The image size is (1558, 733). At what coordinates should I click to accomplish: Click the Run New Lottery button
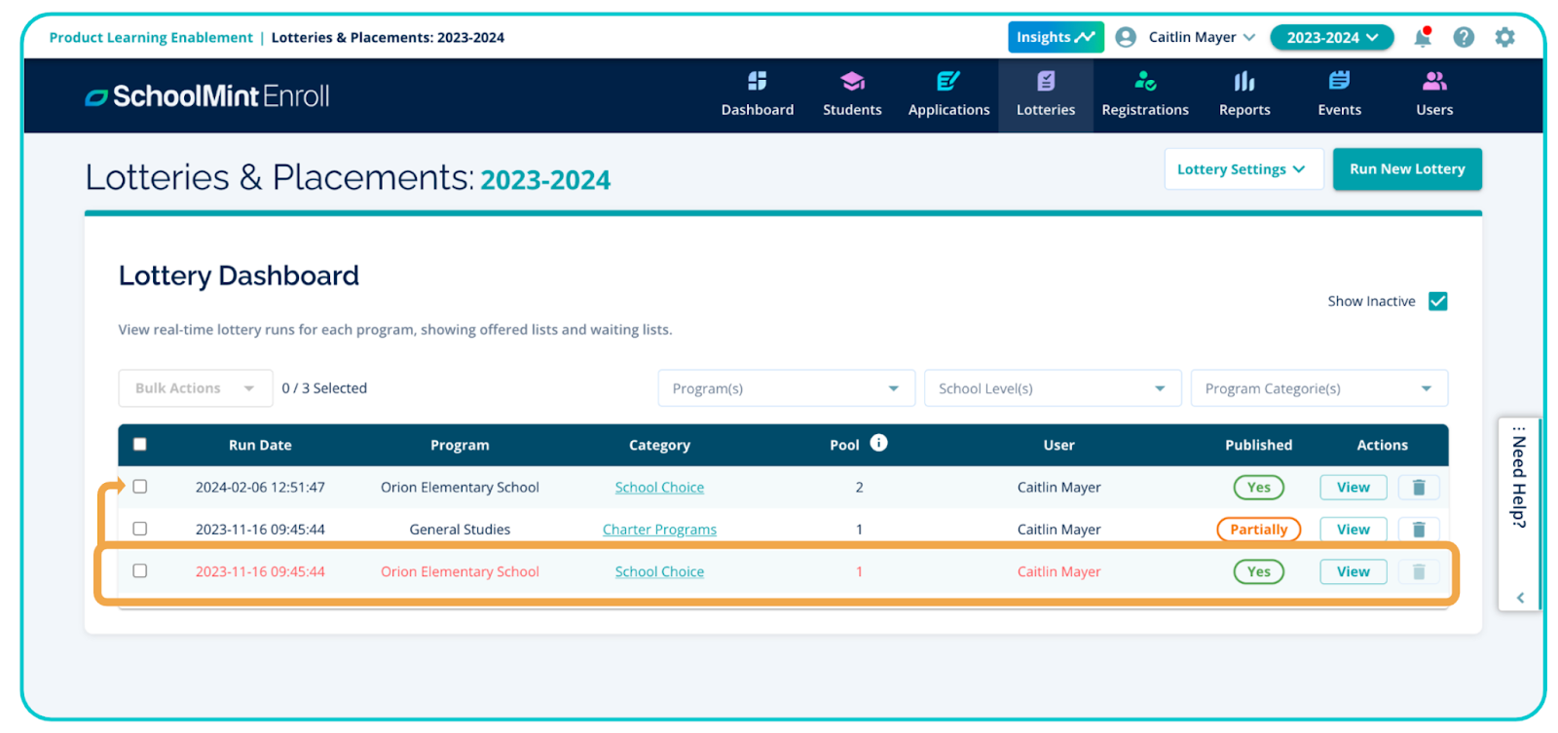1406,169
